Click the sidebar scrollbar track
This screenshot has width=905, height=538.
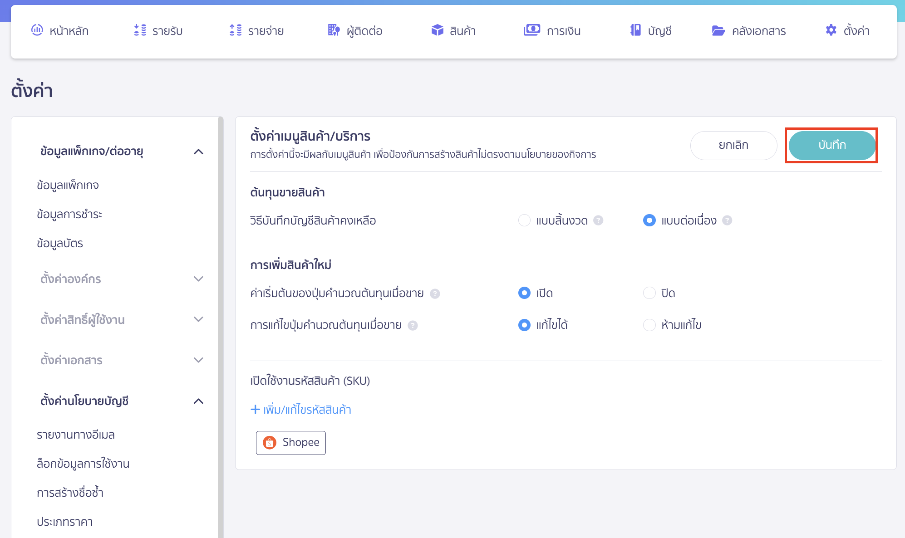coord(222,318)
